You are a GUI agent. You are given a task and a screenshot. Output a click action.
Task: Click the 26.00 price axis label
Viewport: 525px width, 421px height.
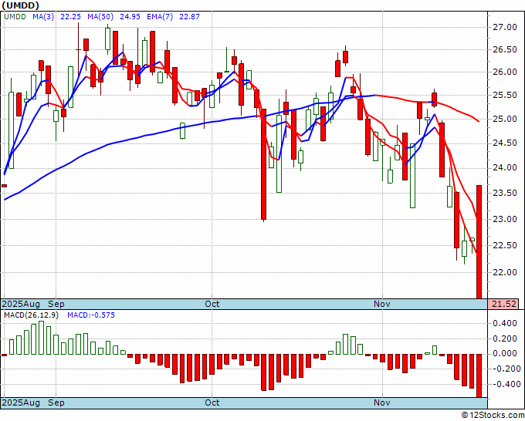pos(505,72)
